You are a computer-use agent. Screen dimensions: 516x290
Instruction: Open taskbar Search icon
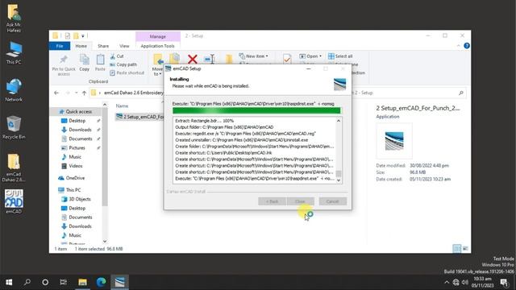[x=27, y=282]
